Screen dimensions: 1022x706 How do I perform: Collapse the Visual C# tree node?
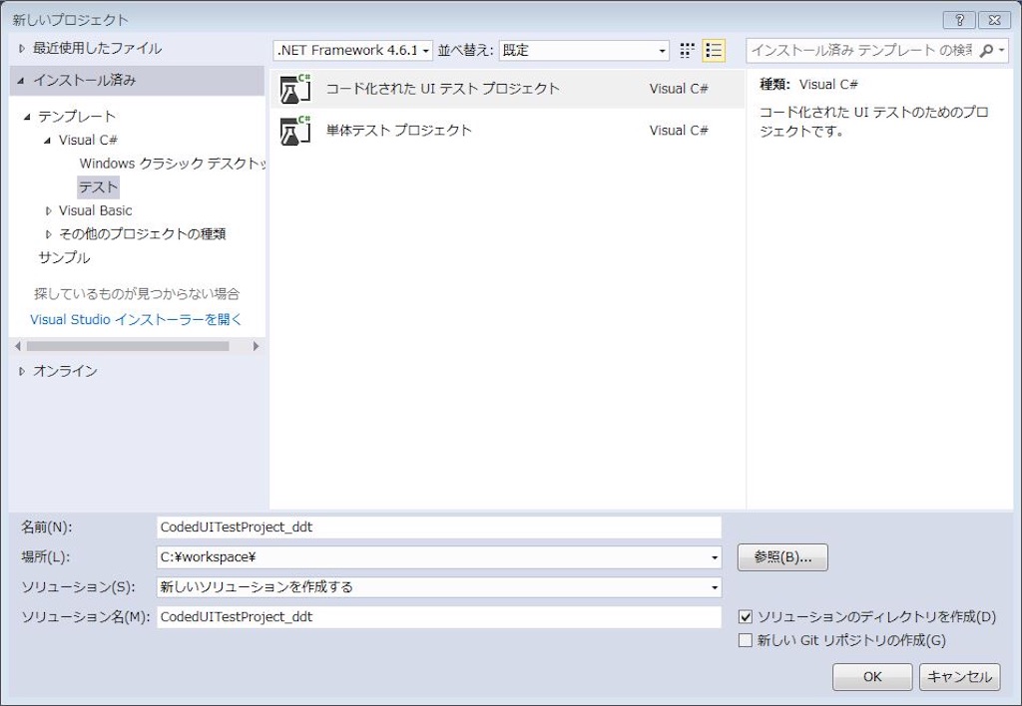(47, 141)
